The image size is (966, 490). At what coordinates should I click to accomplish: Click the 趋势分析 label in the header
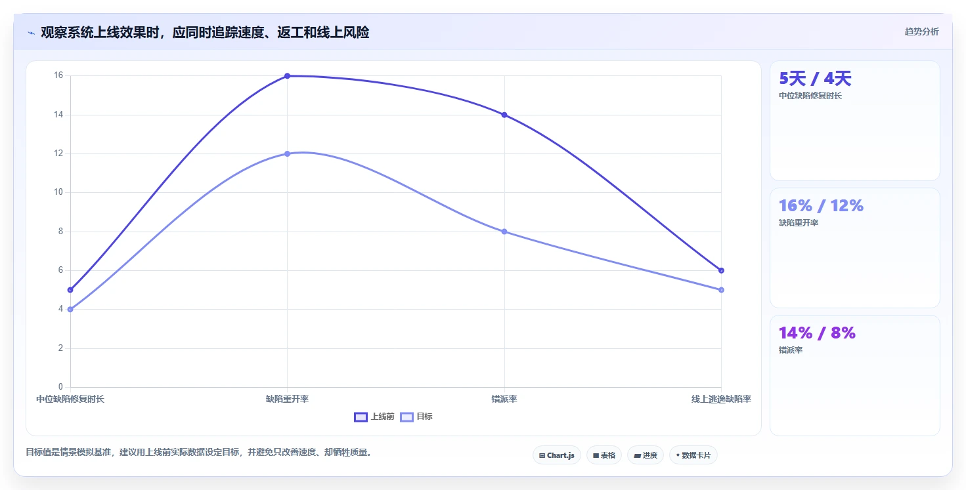tap(922, 31)
